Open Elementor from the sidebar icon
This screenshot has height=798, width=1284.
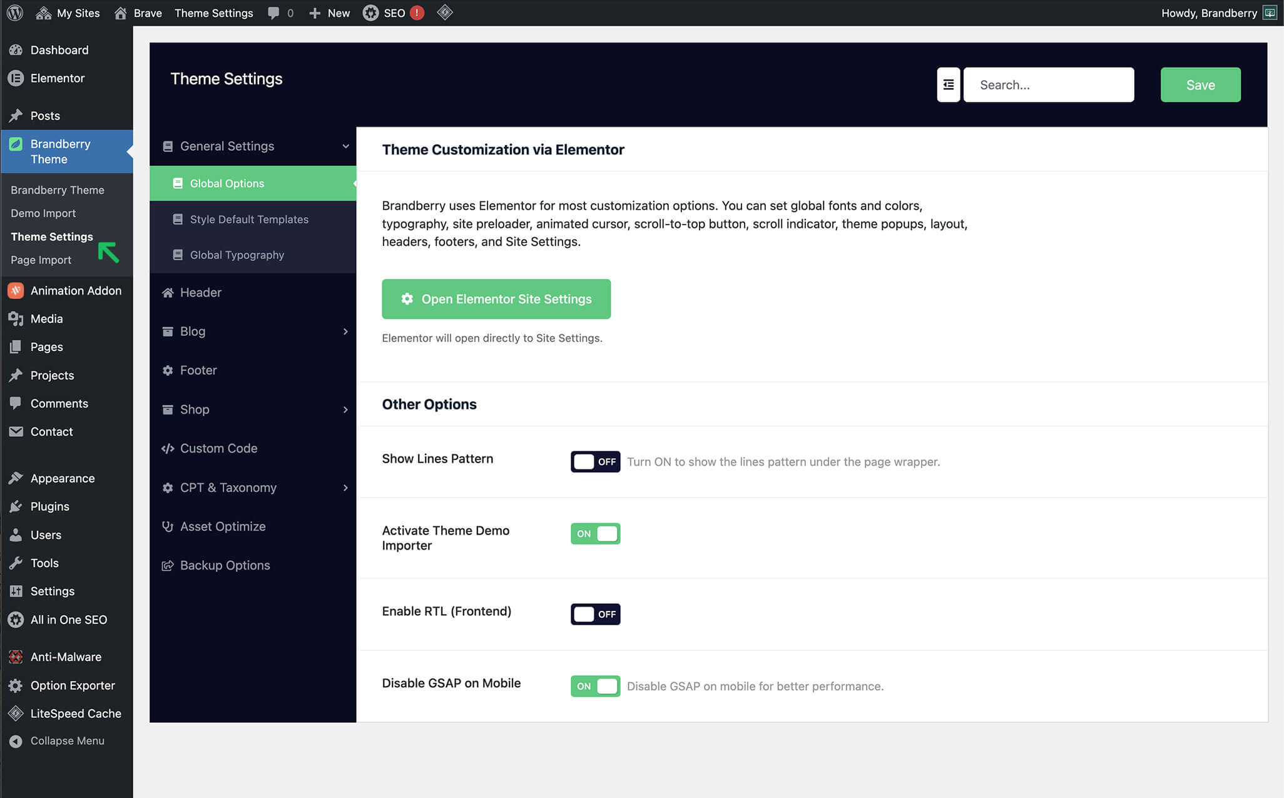click(x=16, y=78)
